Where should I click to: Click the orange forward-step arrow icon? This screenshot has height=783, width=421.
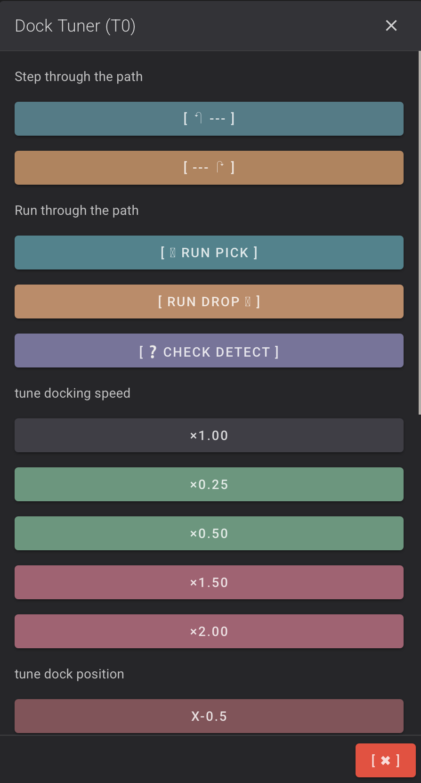point(219,167)
